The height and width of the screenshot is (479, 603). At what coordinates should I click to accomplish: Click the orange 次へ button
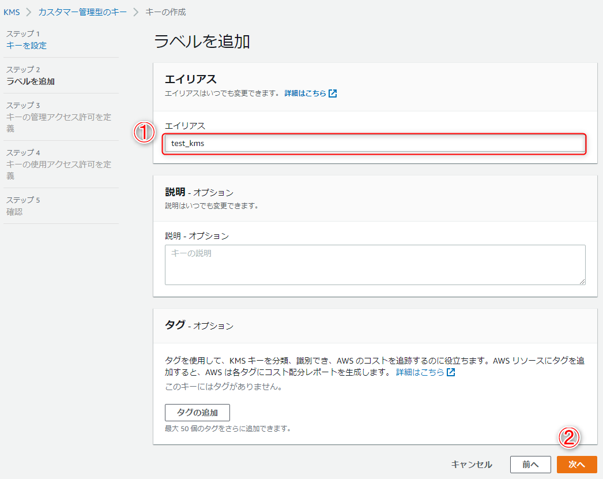pos(577,465)
